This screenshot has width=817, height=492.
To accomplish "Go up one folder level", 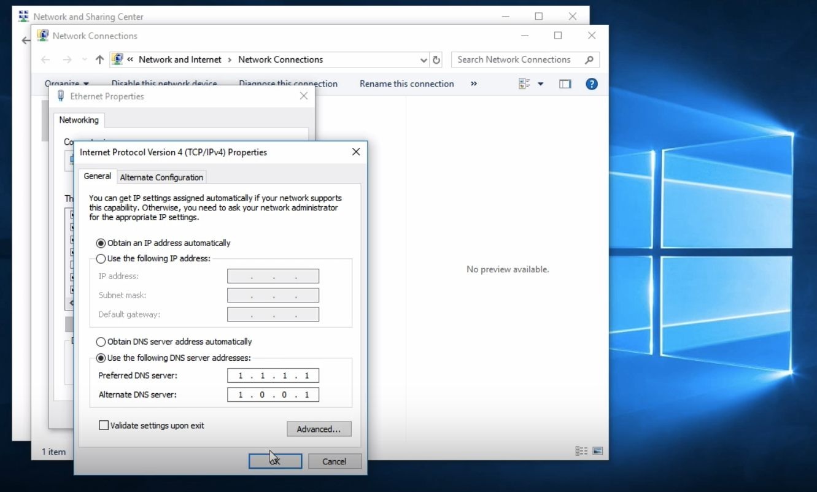I will coord(99,60).
